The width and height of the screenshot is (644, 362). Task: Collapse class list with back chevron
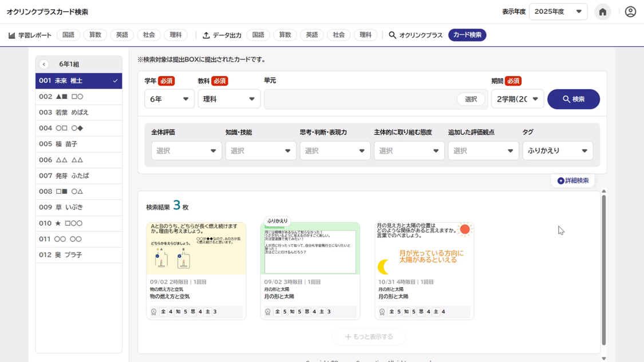[x=44, y=65]
